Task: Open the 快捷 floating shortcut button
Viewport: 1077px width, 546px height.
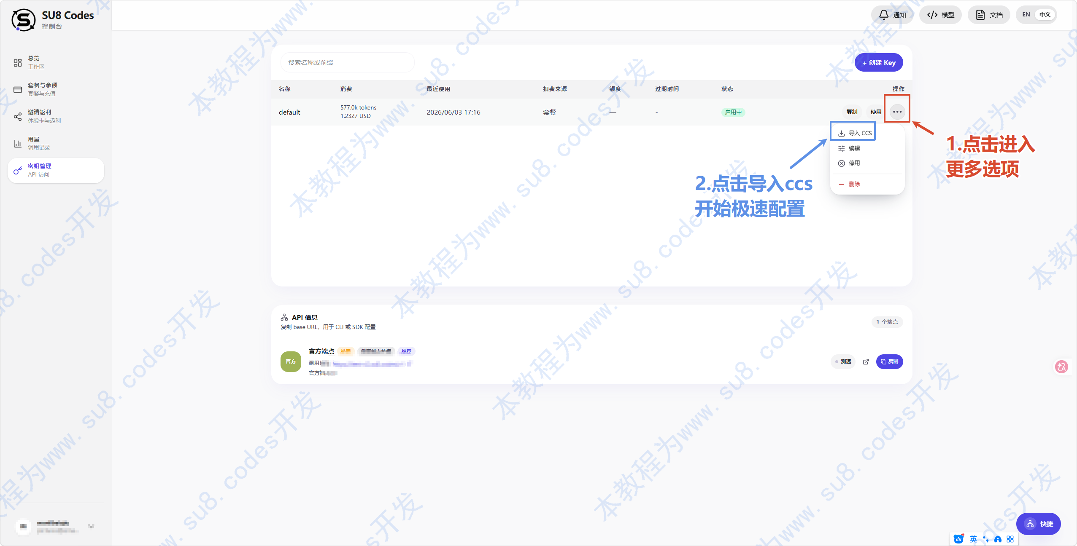Action: (1039, 524)
